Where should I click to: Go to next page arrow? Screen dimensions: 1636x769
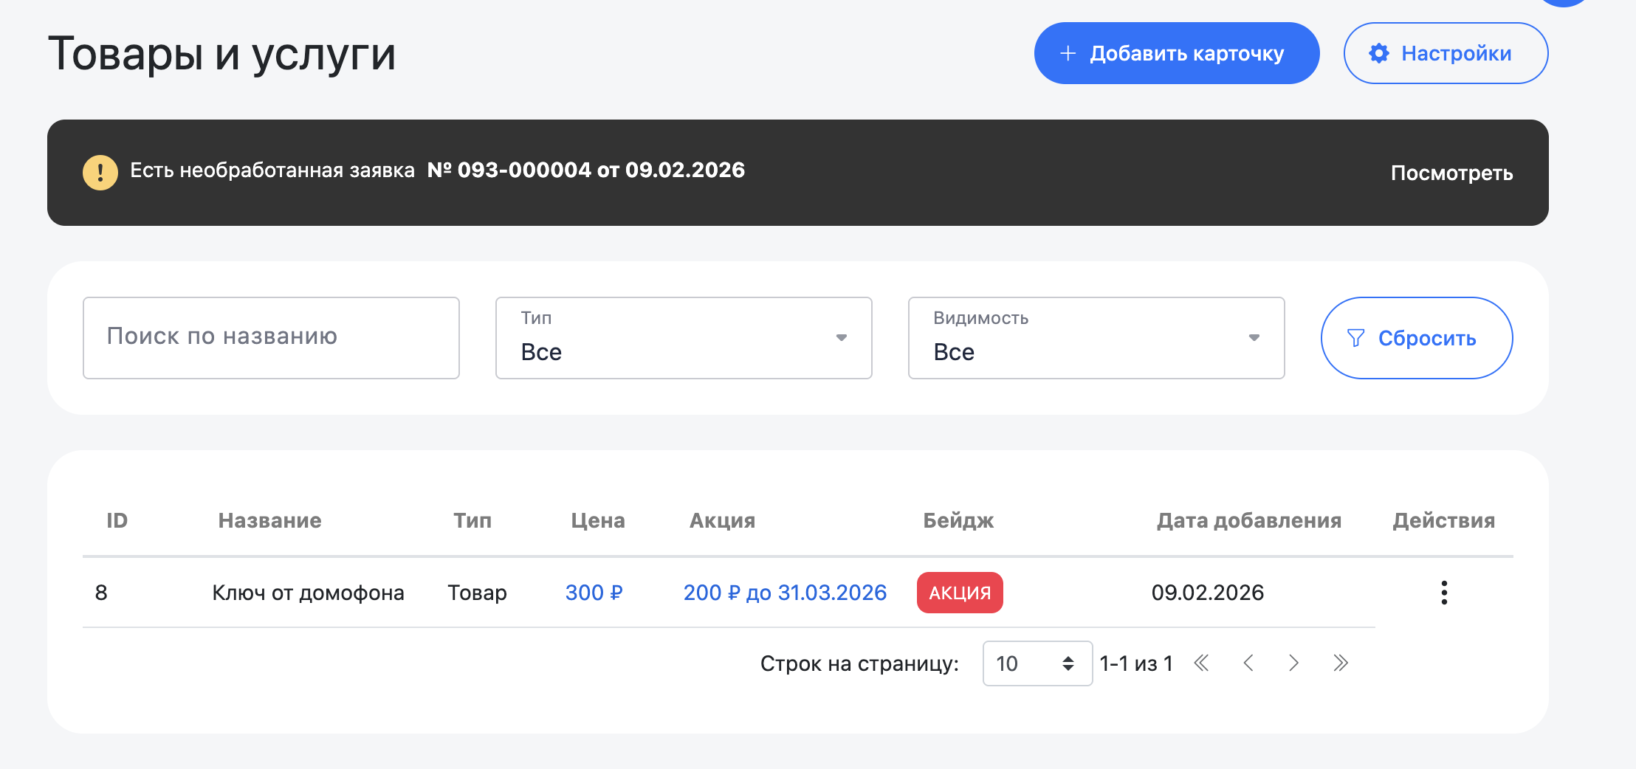pos(1293,663)
